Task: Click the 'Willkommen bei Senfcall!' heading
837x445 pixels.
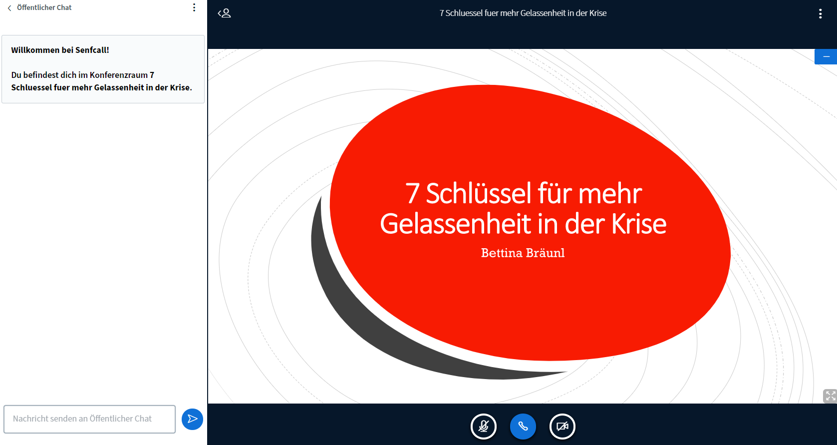Action: [60, 50]
